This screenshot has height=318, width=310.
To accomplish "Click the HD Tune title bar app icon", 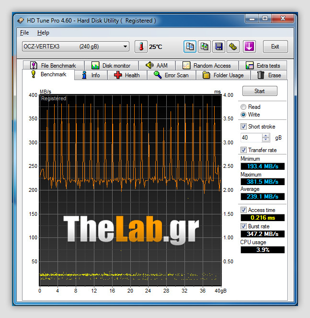I will [x=21, y=21].
